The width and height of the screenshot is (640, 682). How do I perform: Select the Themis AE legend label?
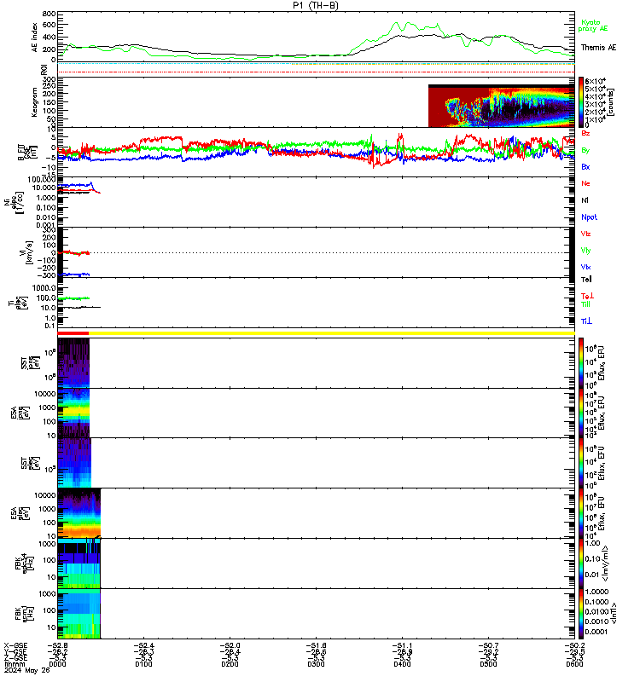click(x=599, y=48)
